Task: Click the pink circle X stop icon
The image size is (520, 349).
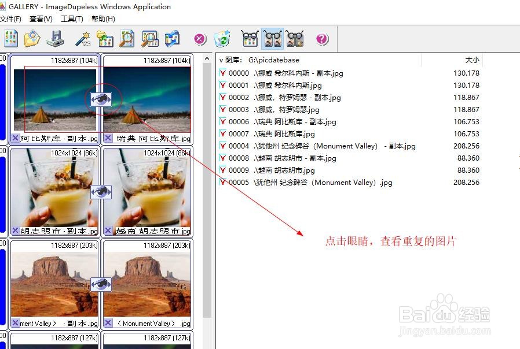Action: (x=200, y=39)
